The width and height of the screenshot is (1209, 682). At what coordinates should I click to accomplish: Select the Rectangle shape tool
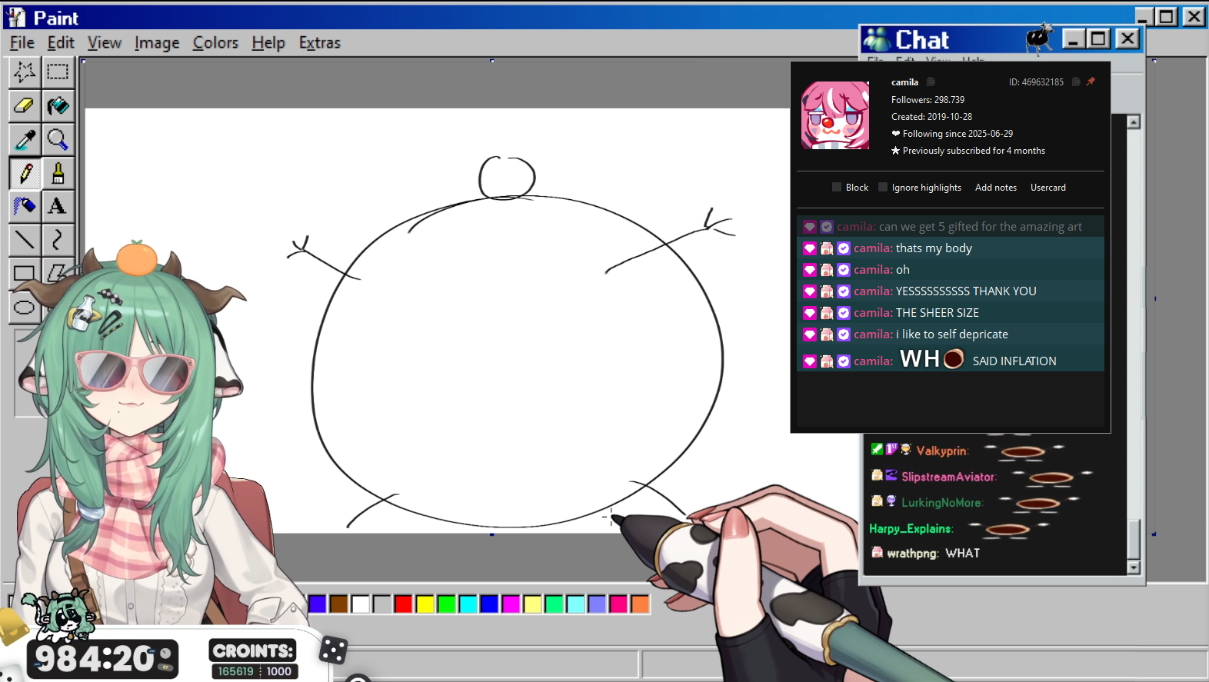pyautogui.click(x=25, y=273)
